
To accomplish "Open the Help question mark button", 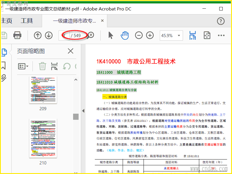I will tap(221, 21).
